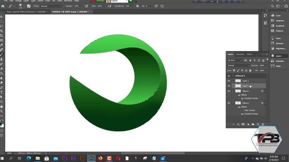The image size is (289, 162).
Task: Select the Eraser tool
Action: 1,68
